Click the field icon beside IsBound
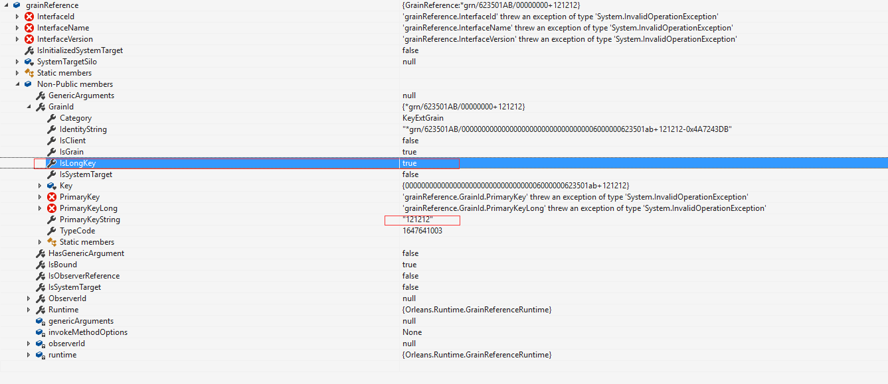888x384 pixels. tap(40, 264)
